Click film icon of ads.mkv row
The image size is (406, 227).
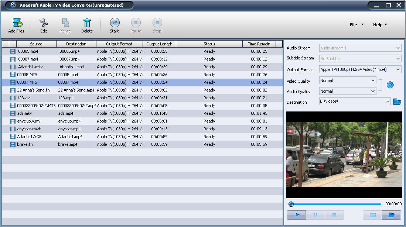click(13, 114)
